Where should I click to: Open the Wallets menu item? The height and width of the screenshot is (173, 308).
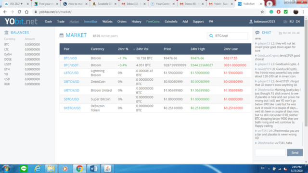coord(107,22)
